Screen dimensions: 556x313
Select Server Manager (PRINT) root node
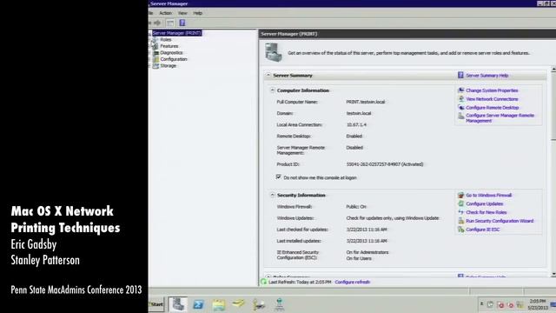point(176,33)
